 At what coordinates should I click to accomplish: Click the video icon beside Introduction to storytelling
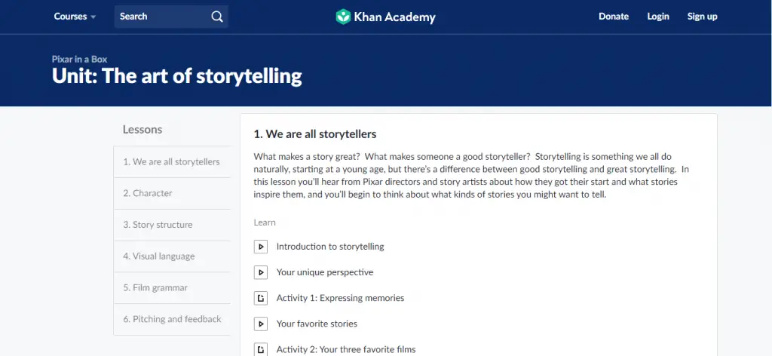pos(260,246)
